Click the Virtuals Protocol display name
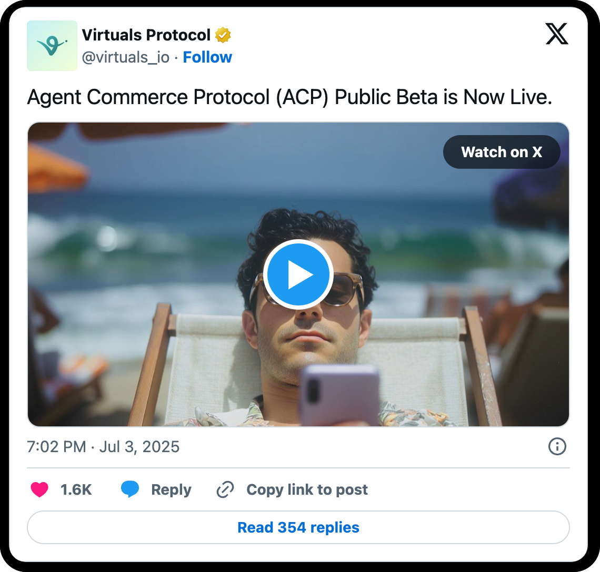600x572 pixels. pyautogui.click(x=146, y=35)
